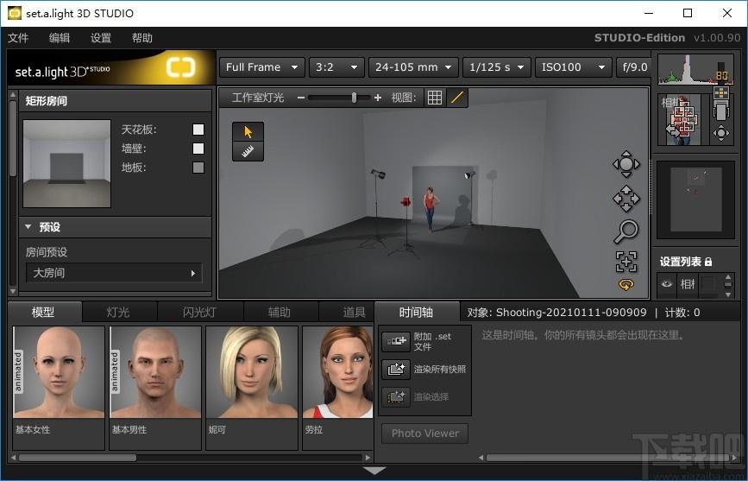Open the 文件 menu
The image size is (748, 481).
tap(18, 38)
